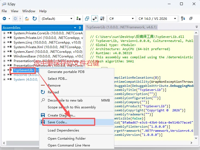Expand the System (4.0.0.0) node
This screenshot has height=150, width=200.
pyautogui.click(x=4, y=79)
